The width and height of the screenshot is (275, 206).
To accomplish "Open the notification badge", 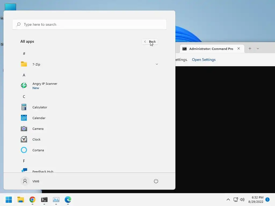I will click(x=267, y=200).
